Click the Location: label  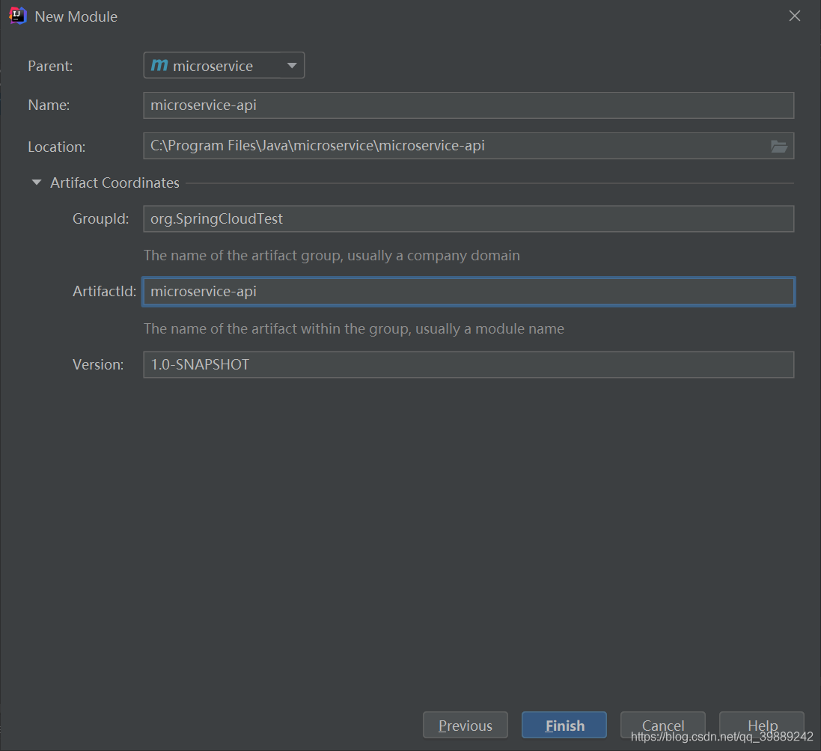57,147
